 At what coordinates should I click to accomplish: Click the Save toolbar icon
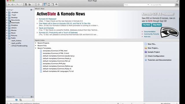point(34,5)
